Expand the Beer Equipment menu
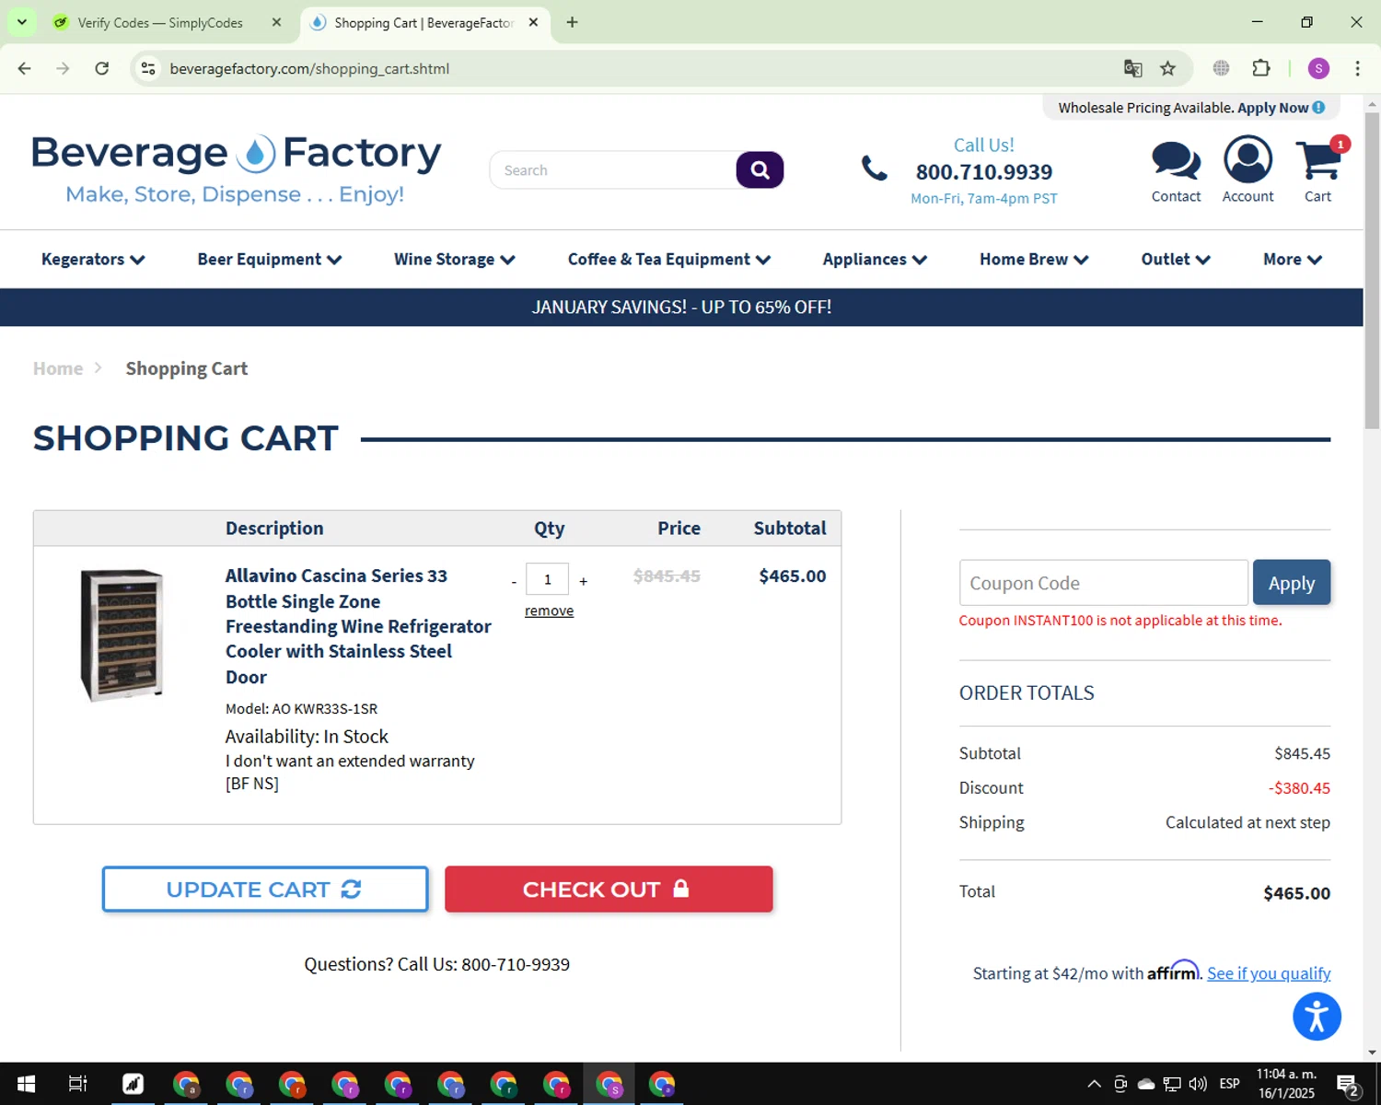The width and height of the screenshot is (1381, 1105). pyautogui.click(x=270, y=260)
